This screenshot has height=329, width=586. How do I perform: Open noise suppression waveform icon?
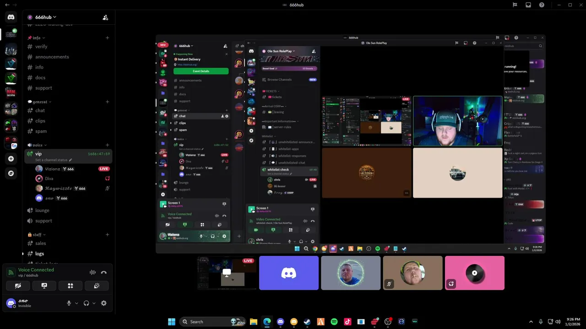(x=93, y=272)
